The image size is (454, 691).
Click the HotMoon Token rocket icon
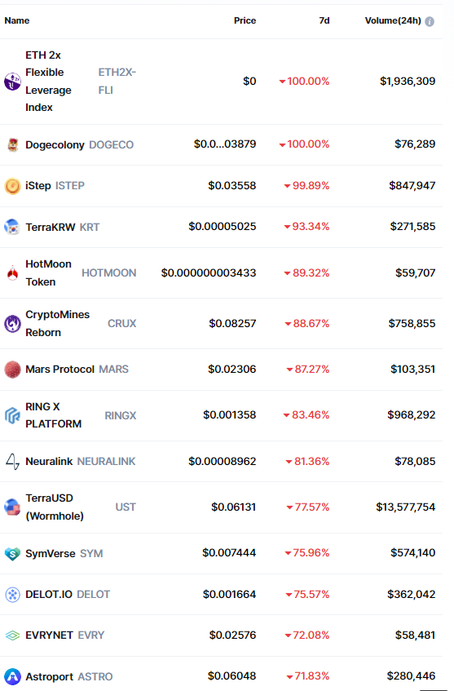(12, 273)
